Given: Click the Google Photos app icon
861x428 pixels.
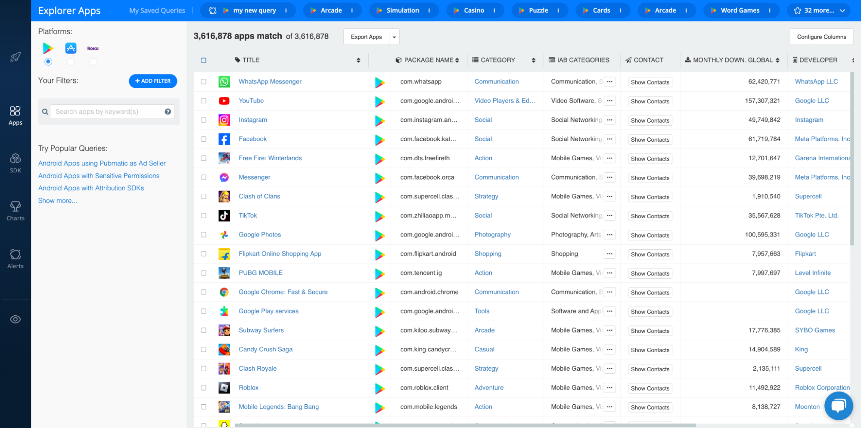Looking at the screenshot, I should 224,235.
